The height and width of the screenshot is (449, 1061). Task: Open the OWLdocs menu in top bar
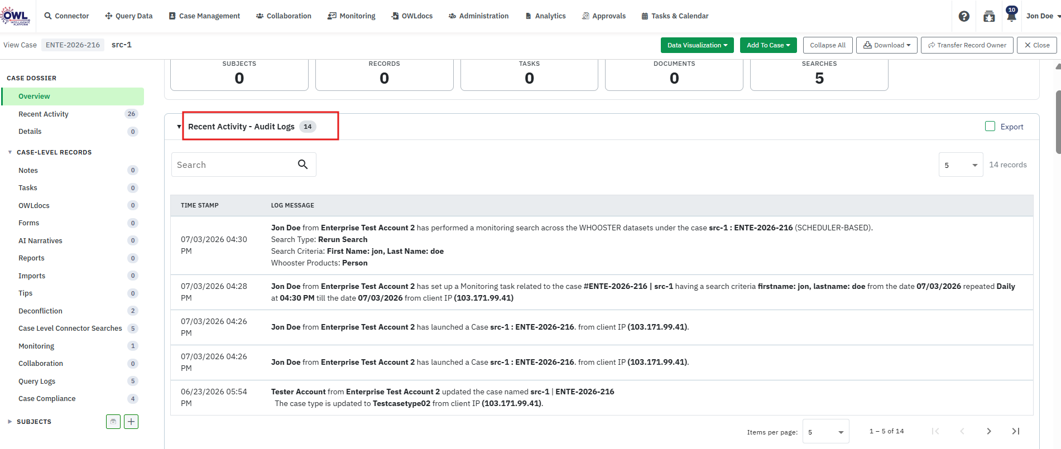(412, 16)
